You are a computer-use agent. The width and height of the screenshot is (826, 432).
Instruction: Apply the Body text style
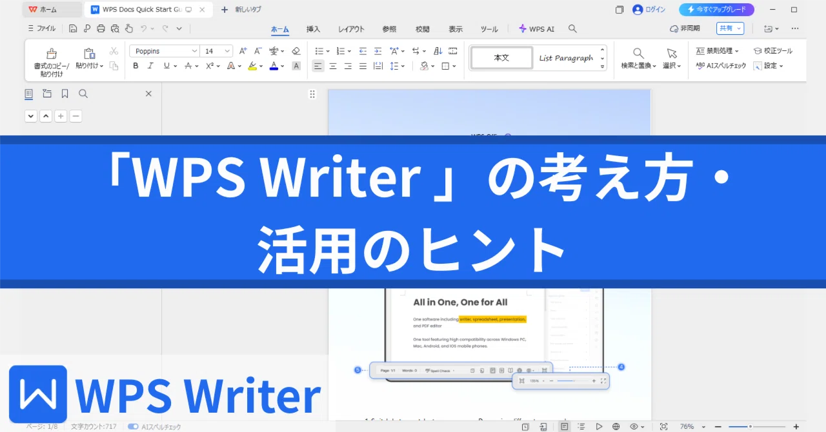point(501,58)
